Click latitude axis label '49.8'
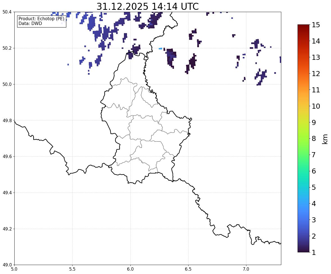 (7, 120)
